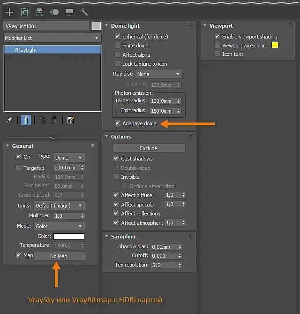Open Configure Modifier Sets icon

click(x=71, y=120)
